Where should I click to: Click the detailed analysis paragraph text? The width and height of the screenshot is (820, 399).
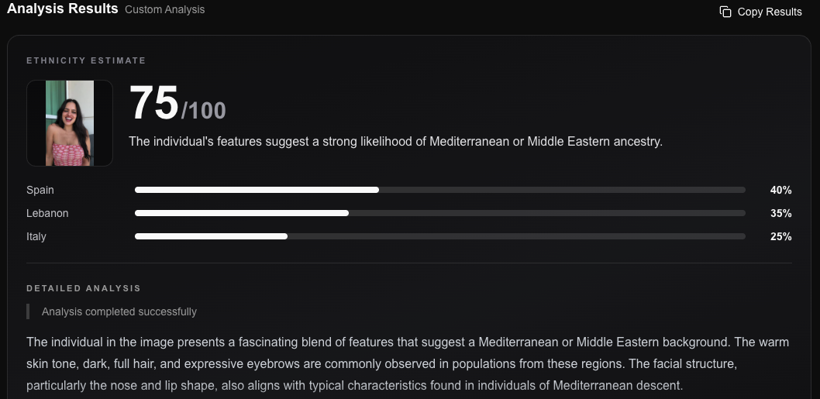point(408,364)
